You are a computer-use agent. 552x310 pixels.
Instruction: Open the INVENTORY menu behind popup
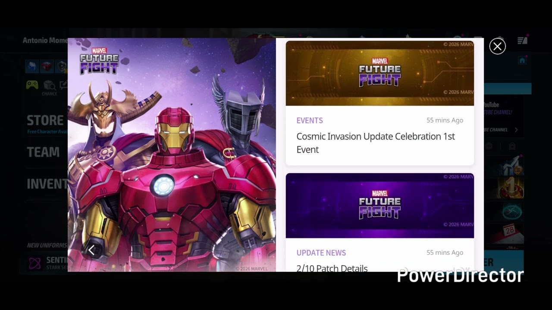[47, 184]
